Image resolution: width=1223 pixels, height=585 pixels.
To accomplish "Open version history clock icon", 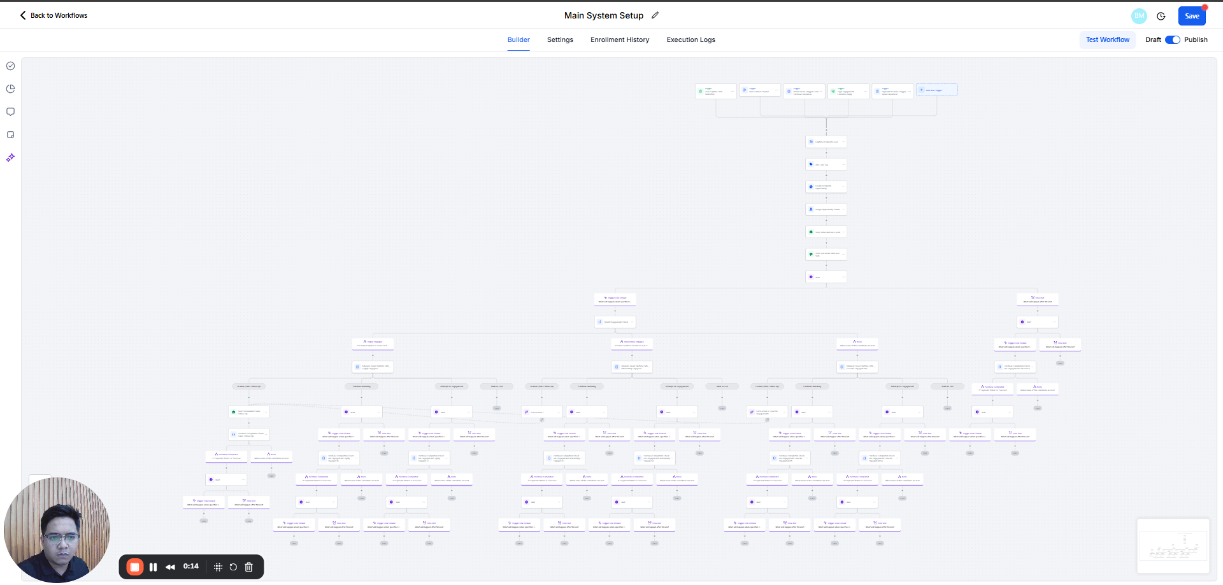I will coord(1161,17).
